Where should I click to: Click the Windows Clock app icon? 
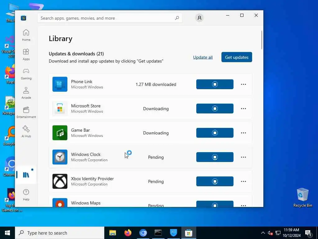click(60, 157)
